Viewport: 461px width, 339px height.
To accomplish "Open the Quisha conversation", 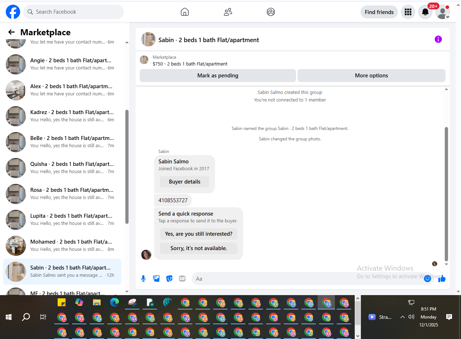I will tap(62, 168).
